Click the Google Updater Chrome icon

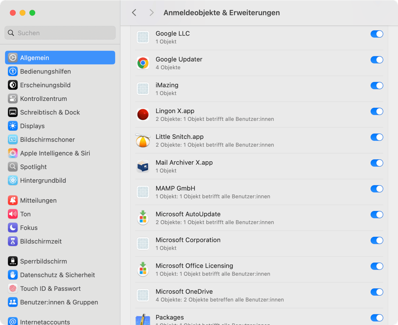(x=143, y=63)
